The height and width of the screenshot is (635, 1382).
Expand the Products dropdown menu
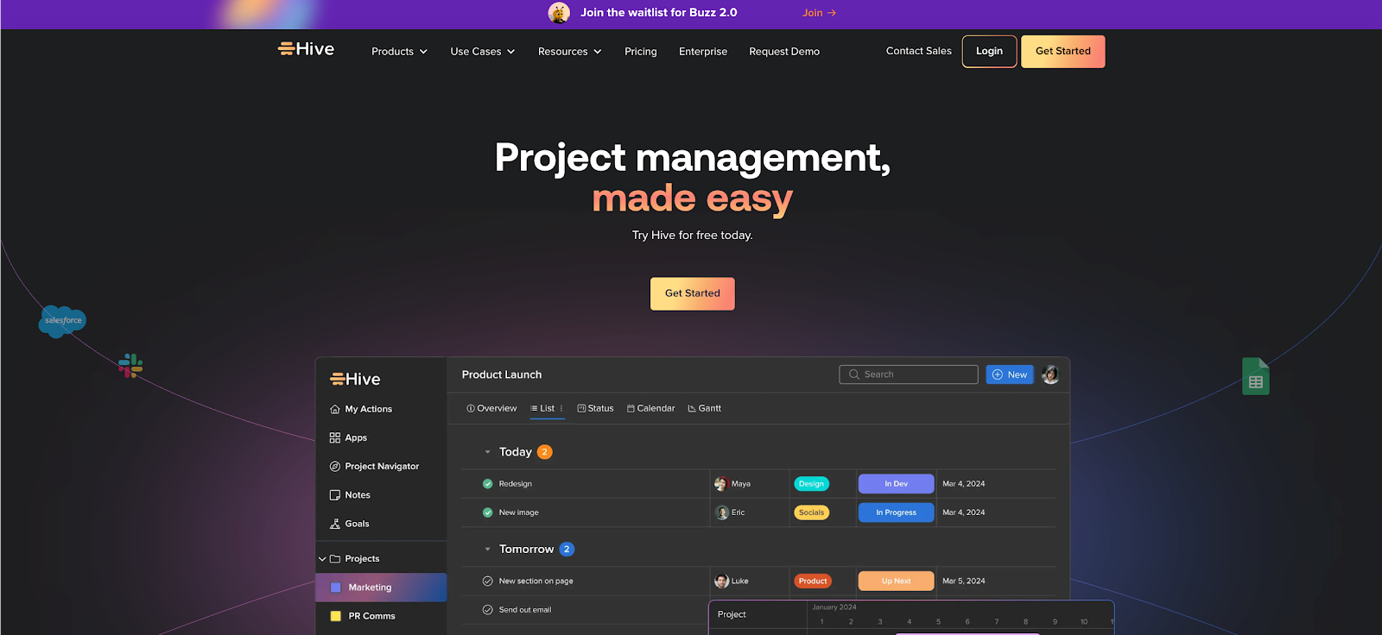(399, 52)
